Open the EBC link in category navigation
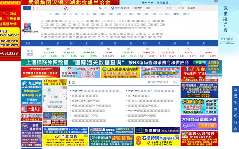Image resolution: width=239 pixels, height=149 pixels. point(177,14)
